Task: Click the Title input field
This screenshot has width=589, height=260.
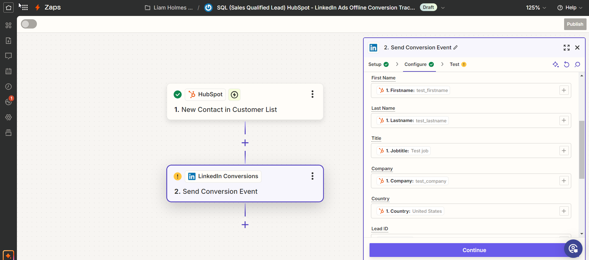Action: click(x=471, y=151)
